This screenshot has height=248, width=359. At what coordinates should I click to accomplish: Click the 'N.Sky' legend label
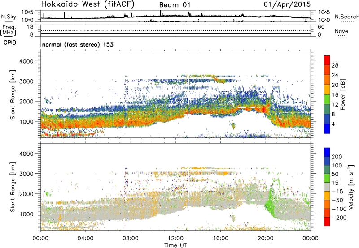pos(9,17)
